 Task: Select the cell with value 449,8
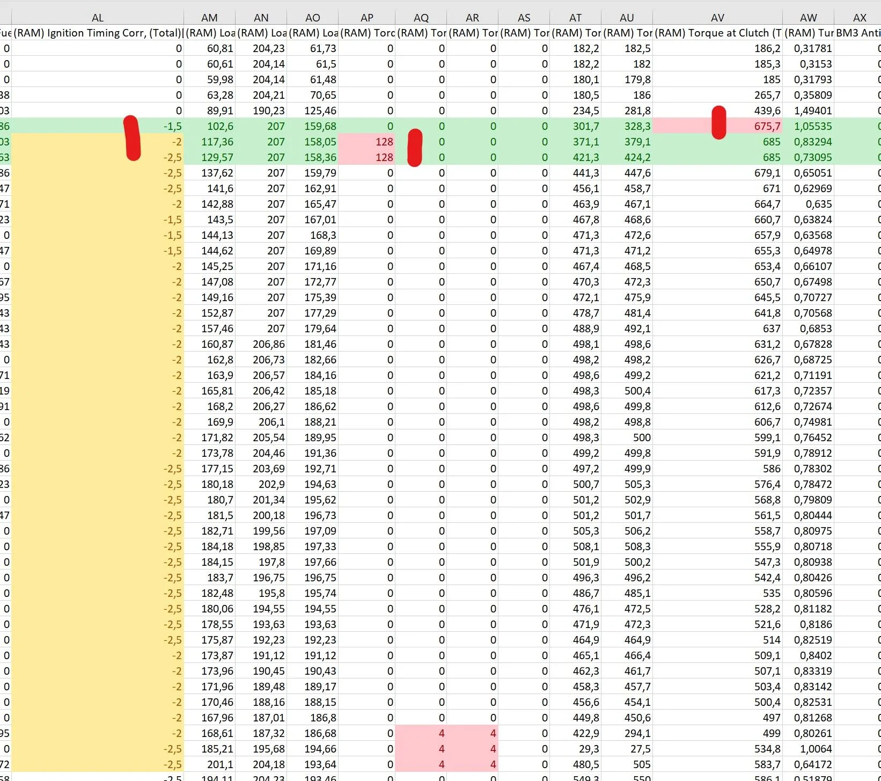point(575,718)
